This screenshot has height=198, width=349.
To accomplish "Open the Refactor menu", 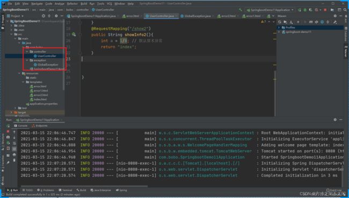I will (x=72, y=4).
